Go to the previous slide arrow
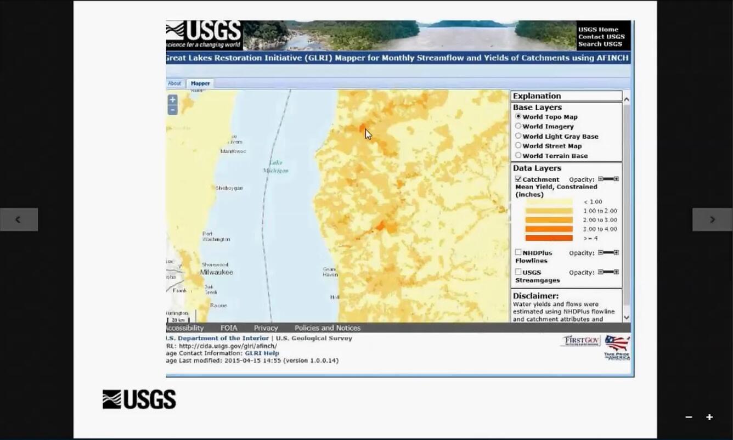This screenshot has height=440, width=733. 19,219
